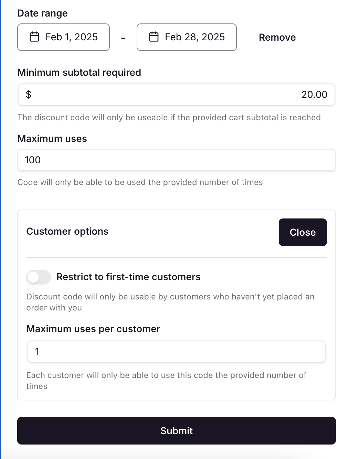349x459 pixels.
Task: Collapse Customer options with the Close button
Action: 303,232
